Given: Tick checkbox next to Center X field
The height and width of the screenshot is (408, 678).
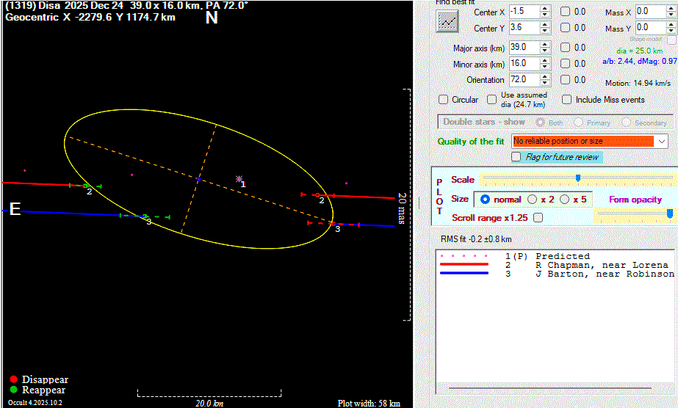Looking at the screenshot, I should click(x=565, y=12).
